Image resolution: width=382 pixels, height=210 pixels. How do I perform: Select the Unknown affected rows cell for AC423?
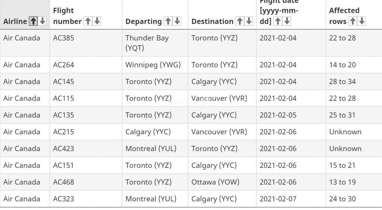click(x=354, y=148)
